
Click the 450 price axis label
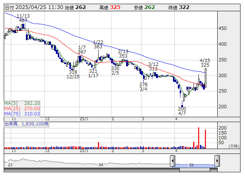coord(222,28)
